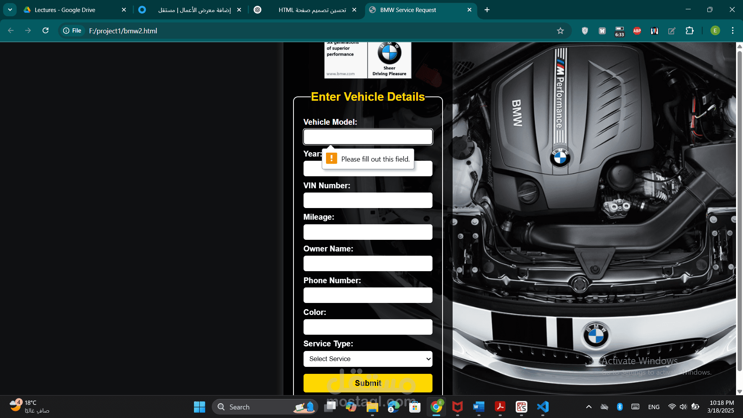Viewport: 743px width, 418px height.
Task: Reload the bmw2.html page
Action: pos(45,31)
